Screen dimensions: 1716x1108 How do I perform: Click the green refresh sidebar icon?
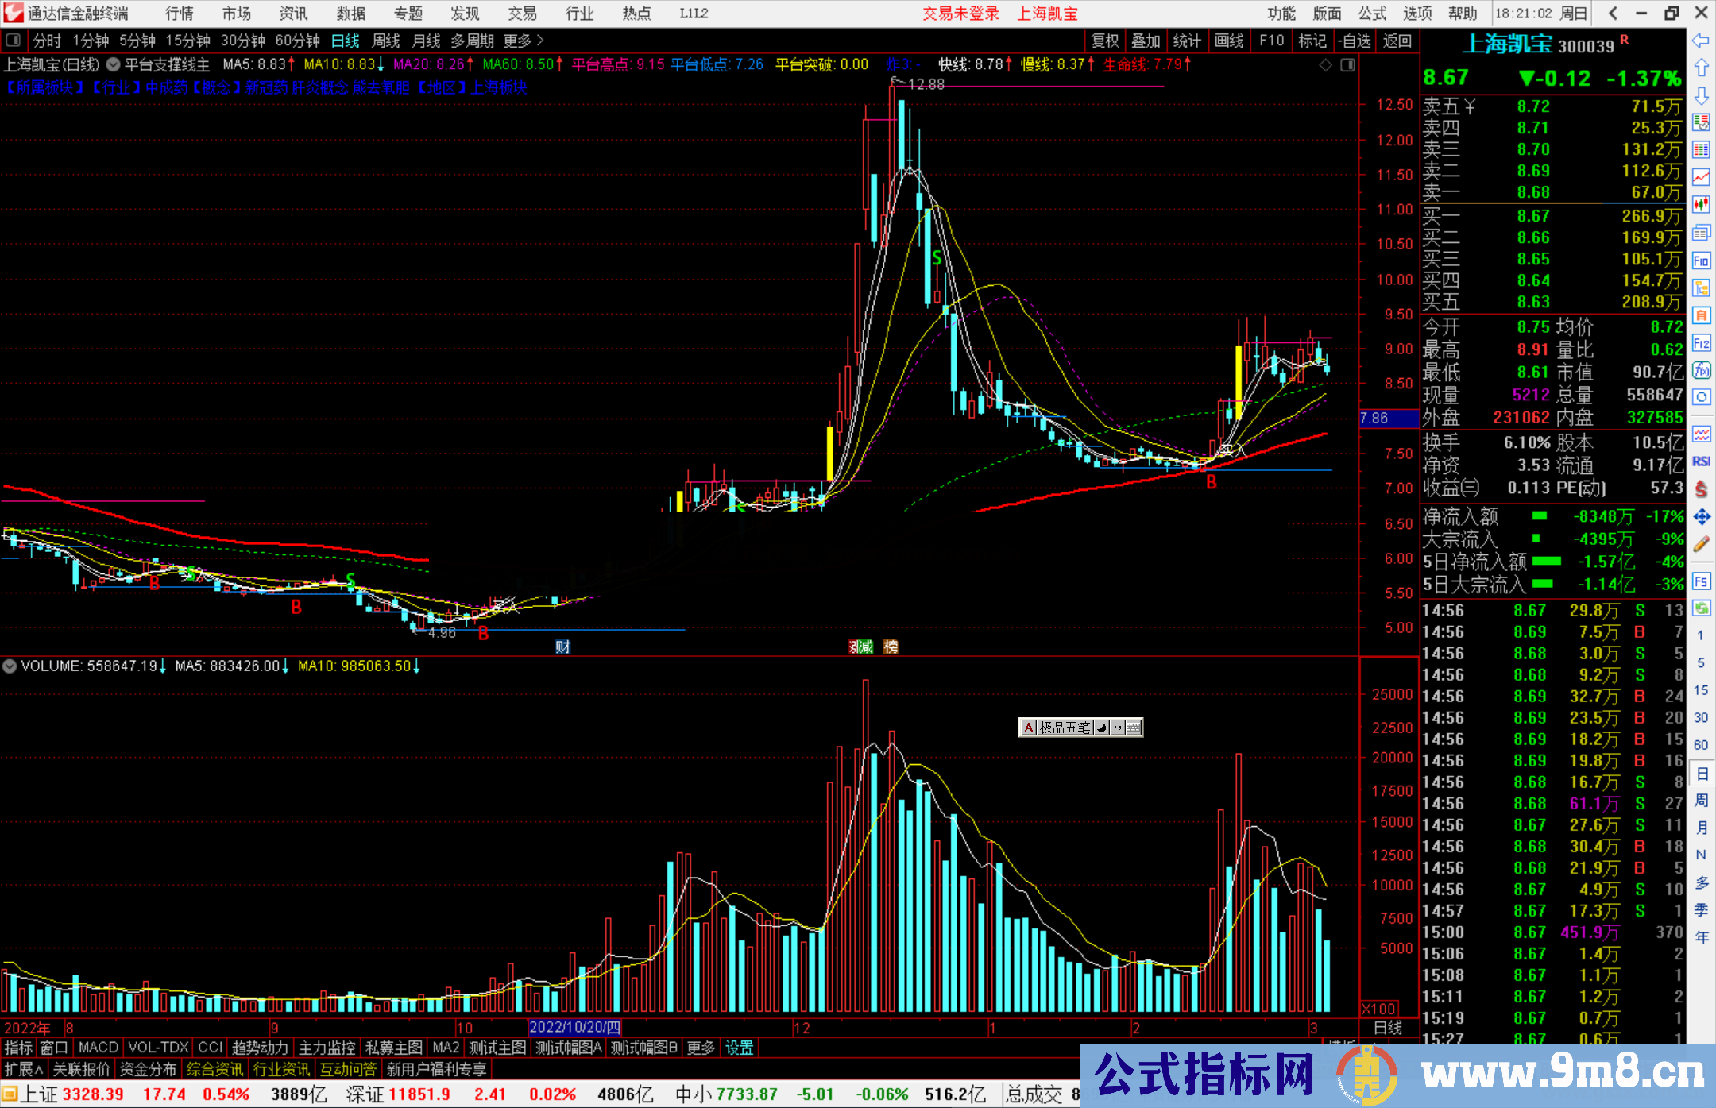coord(1701,608)
